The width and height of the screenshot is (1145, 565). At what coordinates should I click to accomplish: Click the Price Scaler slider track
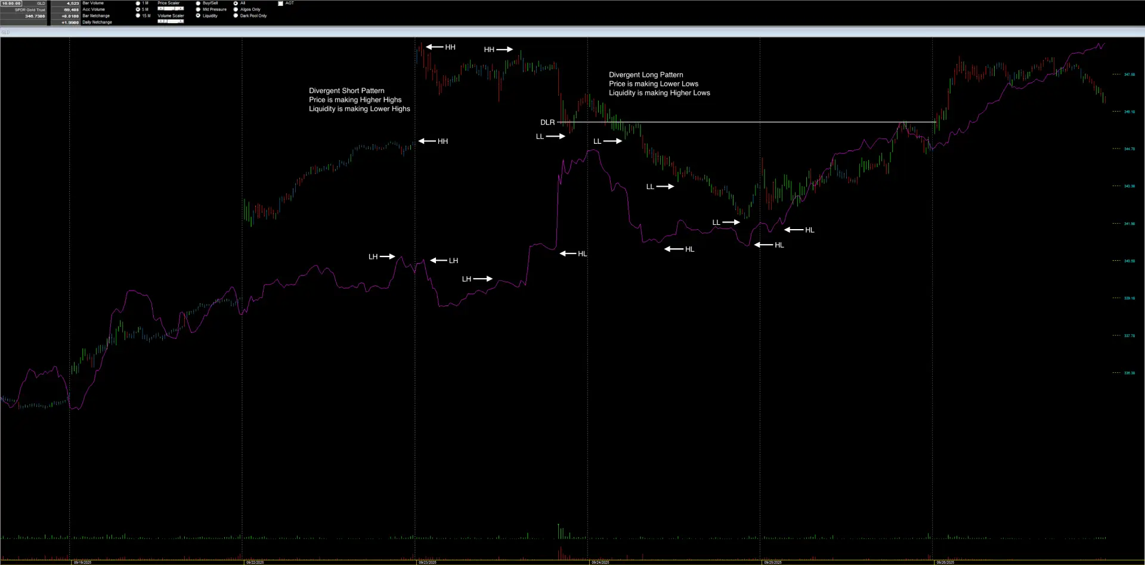[171, 9]
